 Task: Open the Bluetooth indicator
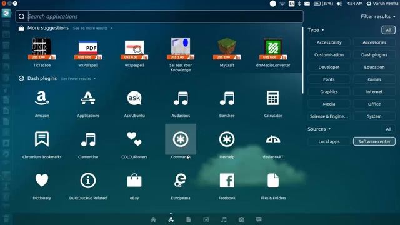click(299, 4)
